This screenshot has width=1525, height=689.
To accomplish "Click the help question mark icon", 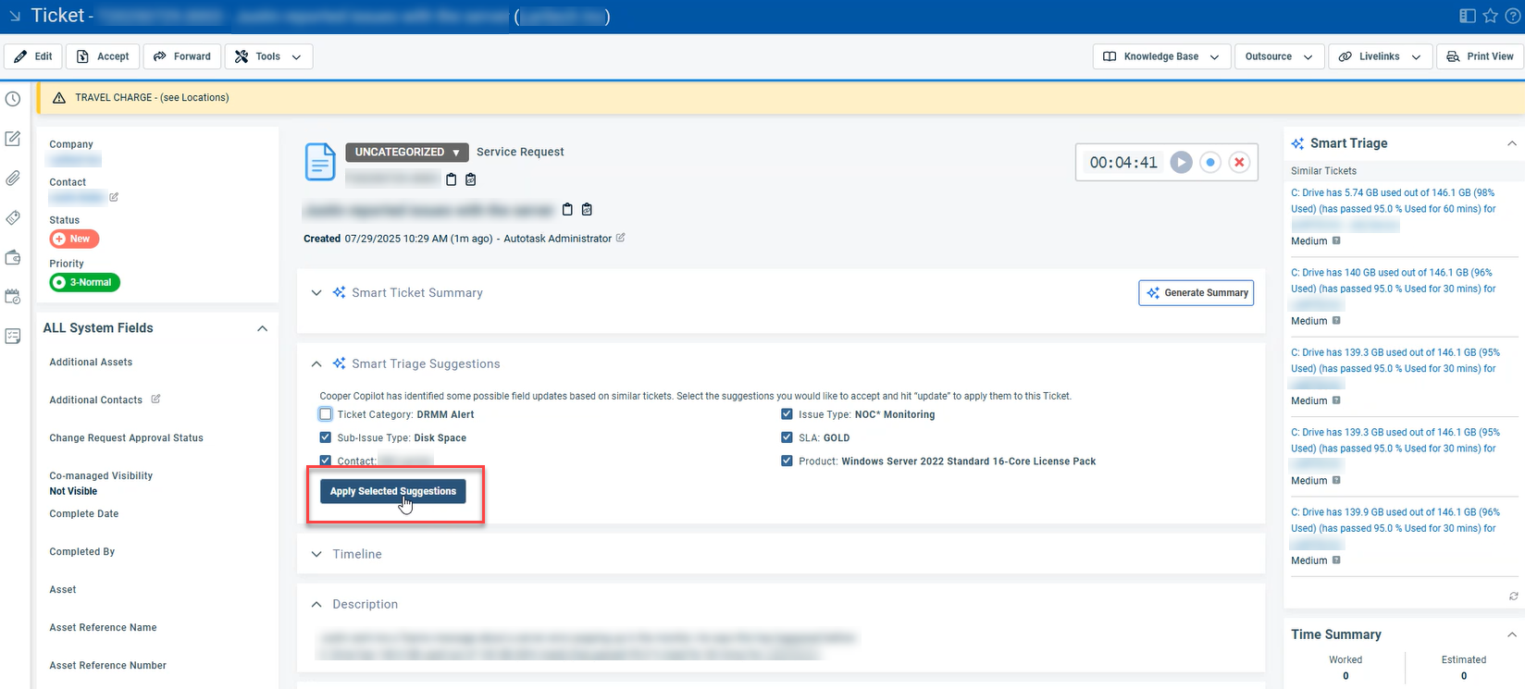I will coord(1512,16).
